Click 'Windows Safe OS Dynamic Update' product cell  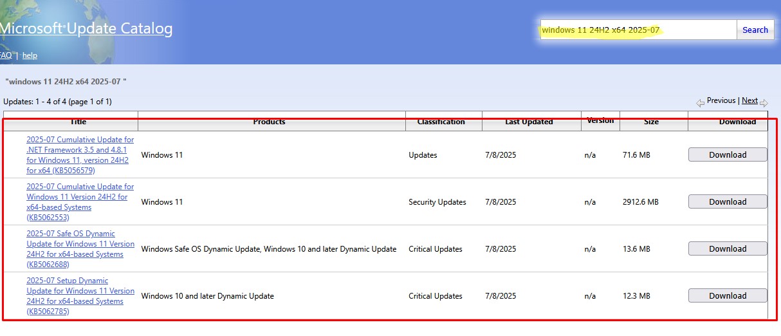click(269, 249)
